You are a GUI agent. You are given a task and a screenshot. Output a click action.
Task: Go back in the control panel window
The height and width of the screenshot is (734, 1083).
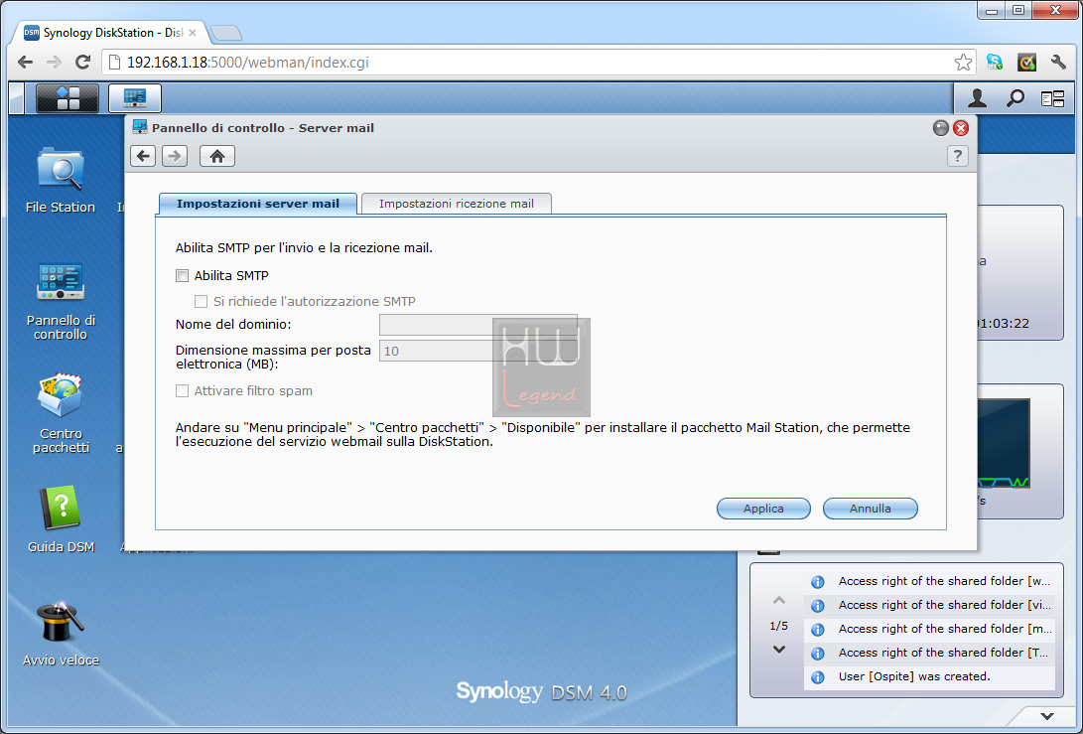tap(143, 156)
